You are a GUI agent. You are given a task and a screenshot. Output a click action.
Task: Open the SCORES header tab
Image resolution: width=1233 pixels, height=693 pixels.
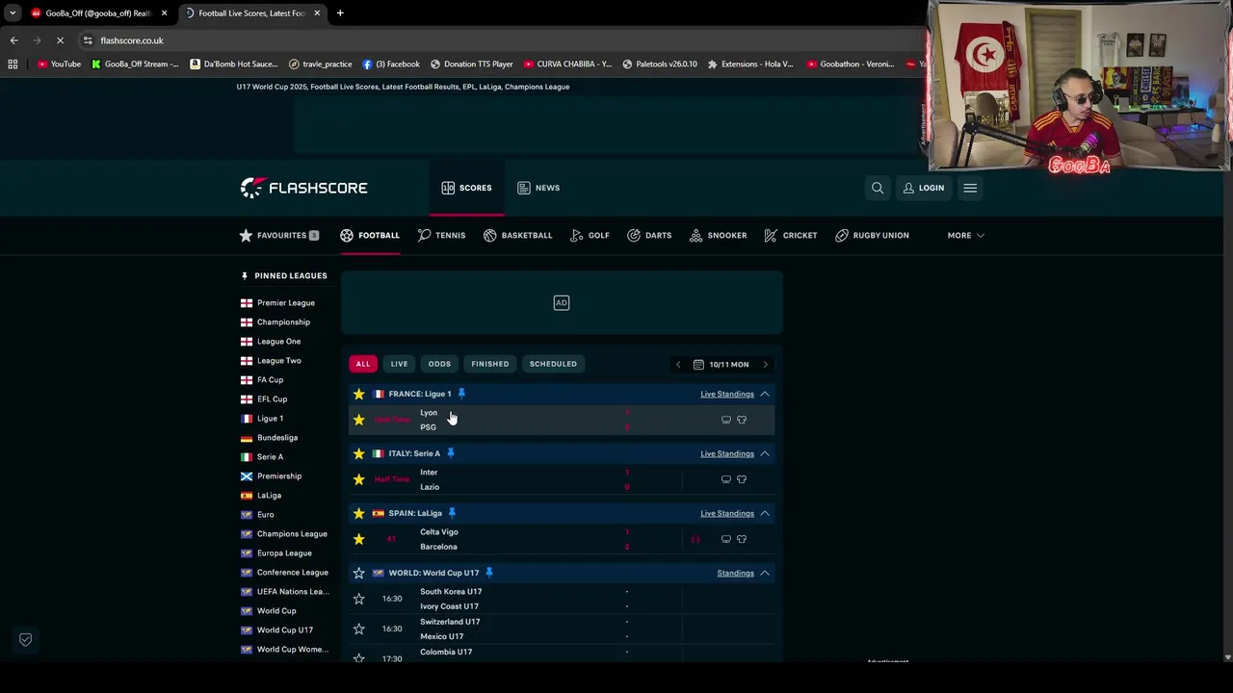(x=466, y=188)
